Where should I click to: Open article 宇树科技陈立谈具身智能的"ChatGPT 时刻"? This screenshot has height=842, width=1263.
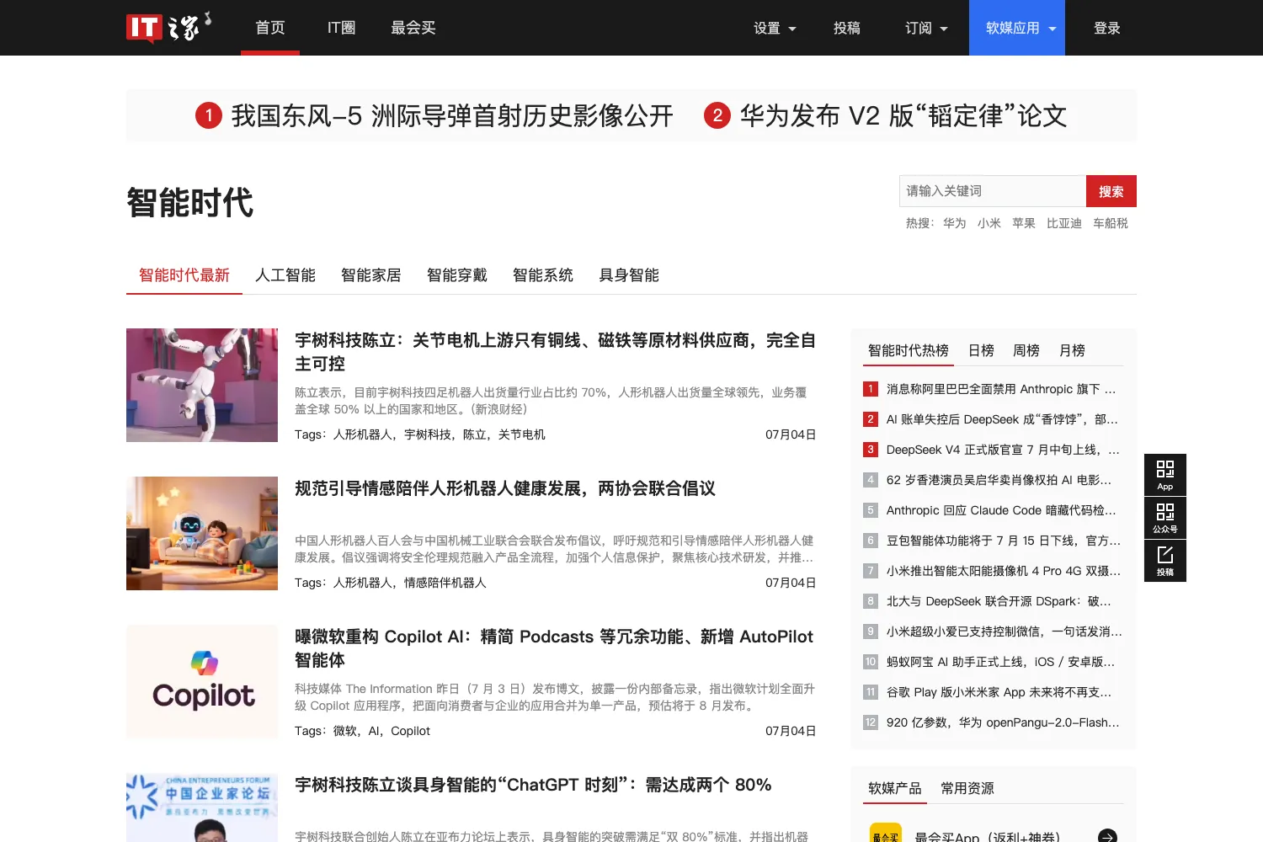pyautogui.click(x=533, y=785)
